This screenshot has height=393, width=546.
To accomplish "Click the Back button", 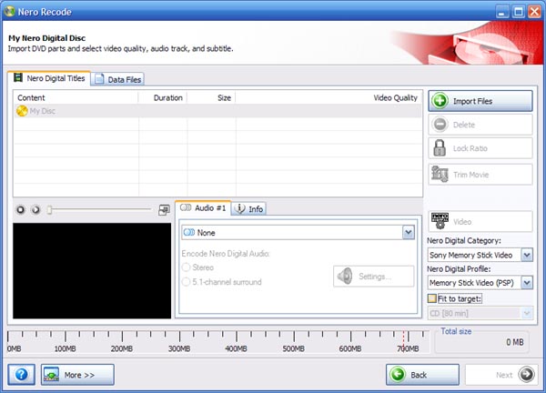I will click(422, 375).
